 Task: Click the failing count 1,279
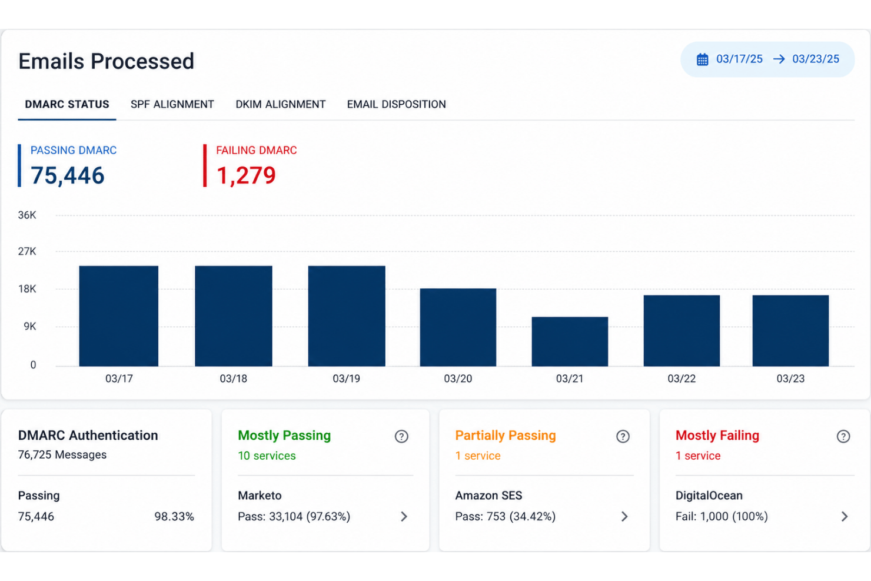pyautogui.click(x=246, y=175)
